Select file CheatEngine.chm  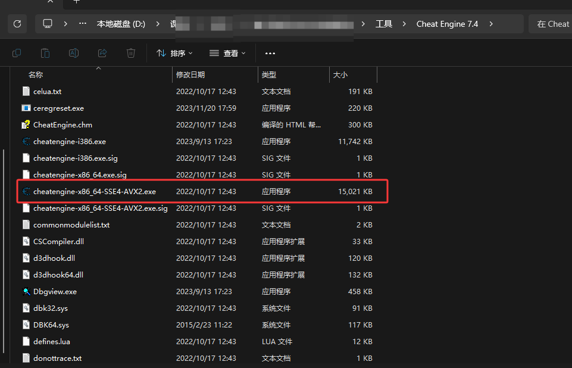tap(62, 125)
